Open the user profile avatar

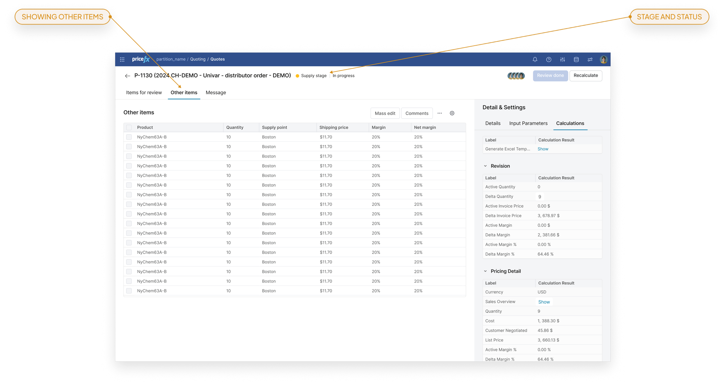click(x=604, y=59)
